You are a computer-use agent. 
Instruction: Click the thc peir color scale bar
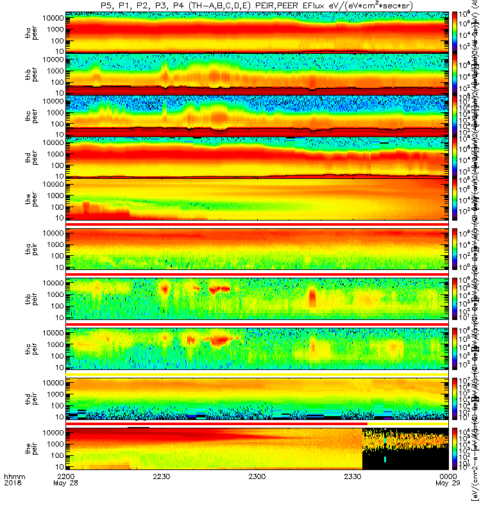455,349
